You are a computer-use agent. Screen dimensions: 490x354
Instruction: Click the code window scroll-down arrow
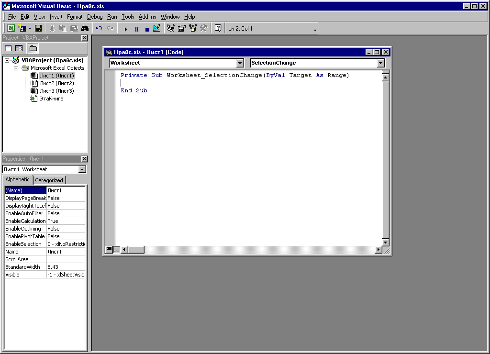385,243
